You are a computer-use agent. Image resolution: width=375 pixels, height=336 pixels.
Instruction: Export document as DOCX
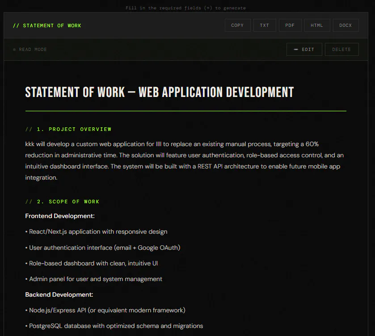346,25
